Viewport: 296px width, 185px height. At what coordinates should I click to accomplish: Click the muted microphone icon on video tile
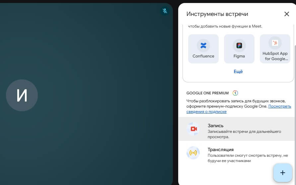coord(165,11)
